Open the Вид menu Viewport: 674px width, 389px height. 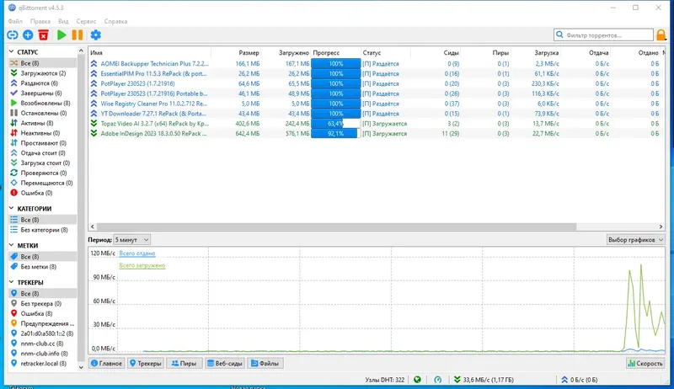[64, 21]
